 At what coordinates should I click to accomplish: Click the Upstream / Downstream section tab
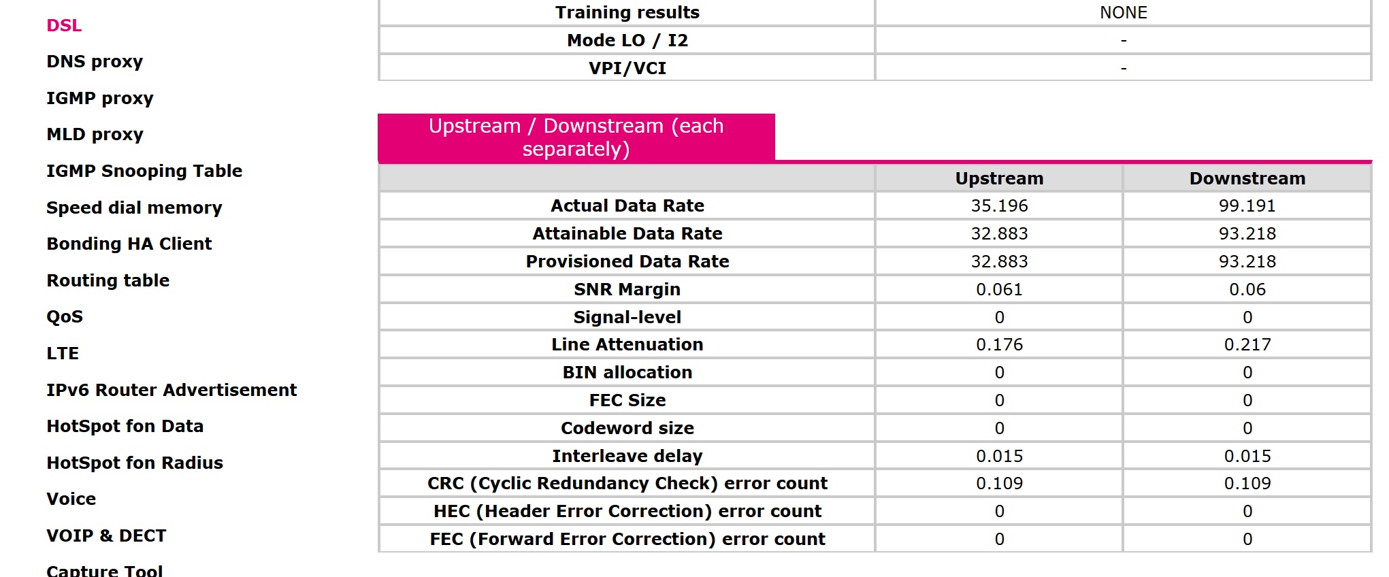click(x=576, y=137)
